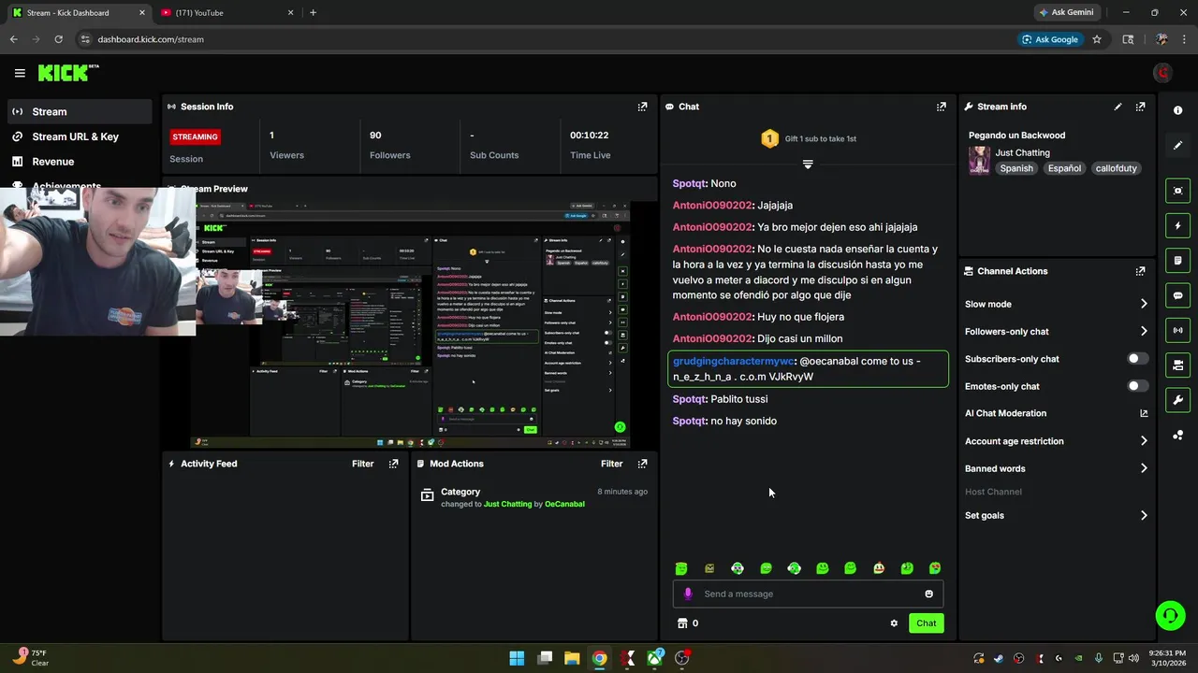1198x673 pixels.
Task: Click the purple microphone icon in message box
Action: 688,594
